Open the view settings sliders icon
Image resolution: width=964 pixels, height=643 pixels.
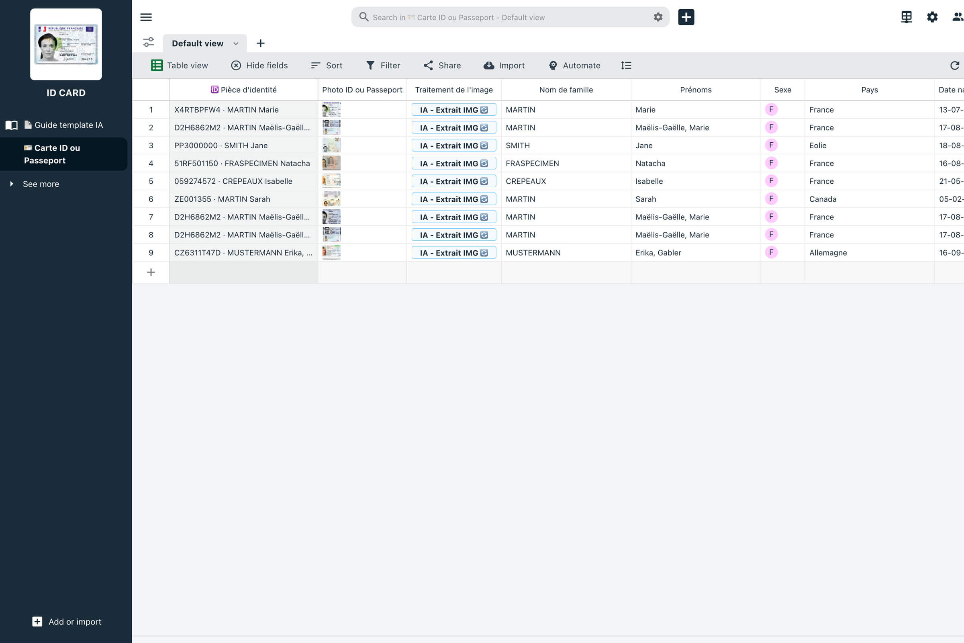pyautogui.click(x=148, y=42)
